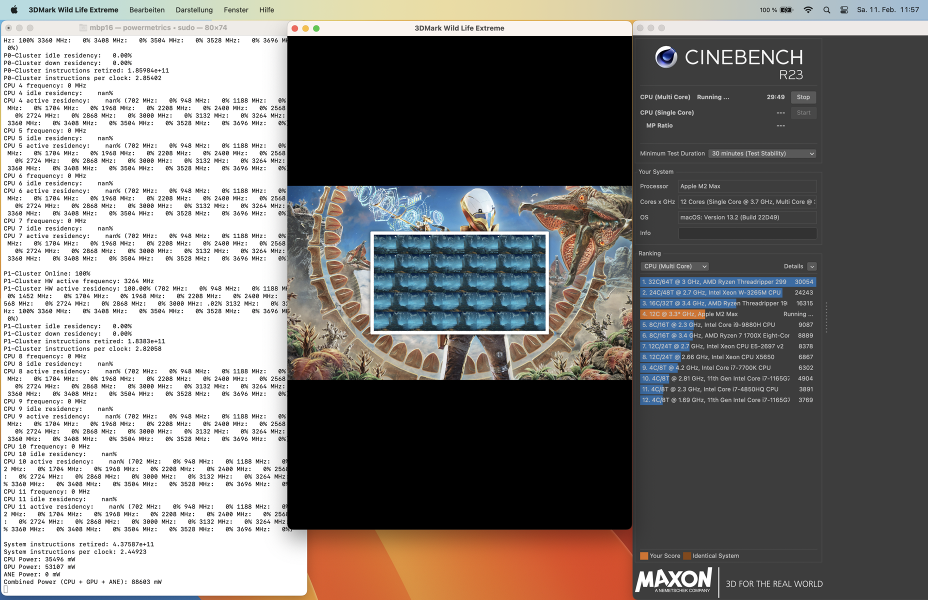Click into the Info text field

click(x=747, y=233)
